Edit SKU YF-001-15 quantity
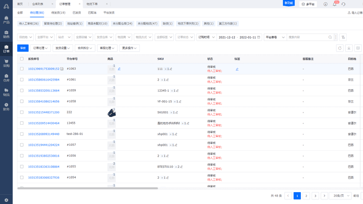The width and height of the screenshot is (363, 204). (x=180, y=102)
